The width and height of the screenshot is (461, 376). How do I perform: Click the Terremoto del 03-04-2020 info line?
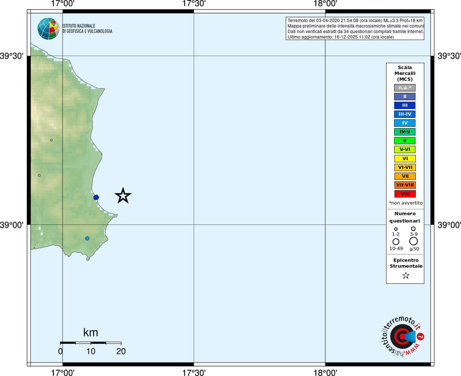coord(355,21)
